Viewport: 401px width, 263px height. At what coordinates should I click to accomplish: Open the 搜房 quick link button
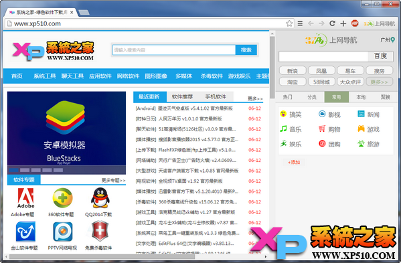(x=380, y=70)
